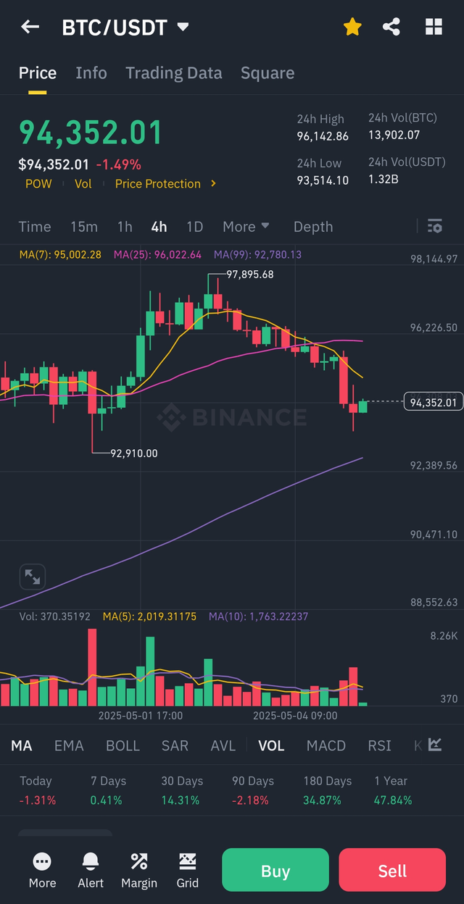Screen dimensions: 464x904
Task: Tap the share icon
Action: 391,28
